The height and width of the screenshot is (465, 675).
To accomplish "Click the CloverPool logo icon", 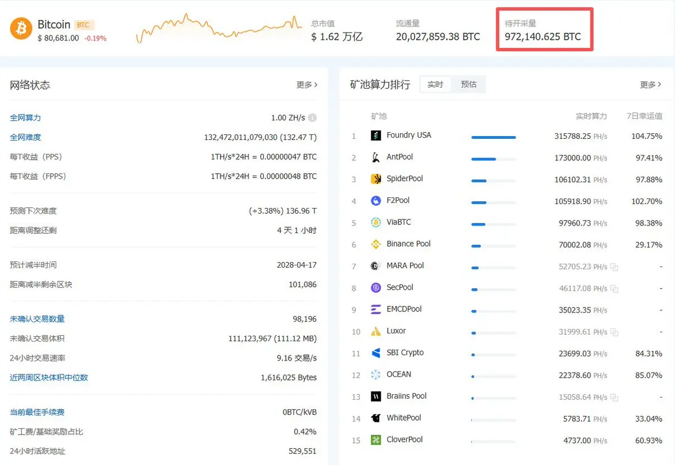I will click(x=376, y=440).
